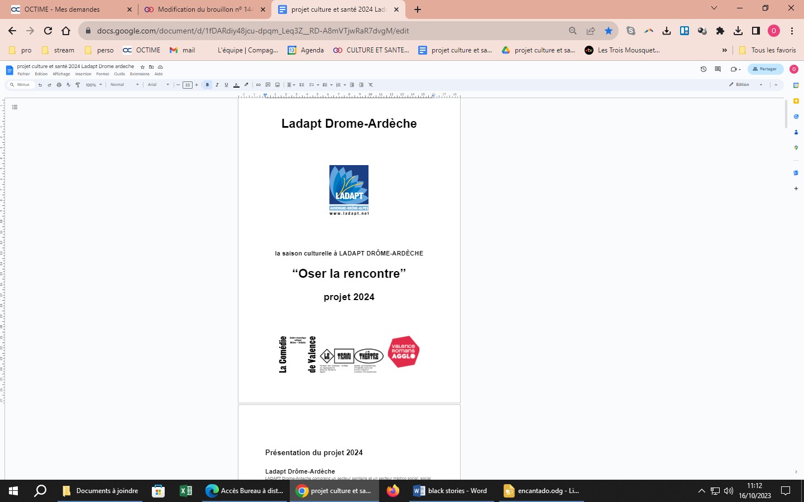Toggle bold formatting
Viewport: 804px width, 502px height.
(x=207, y=85)
